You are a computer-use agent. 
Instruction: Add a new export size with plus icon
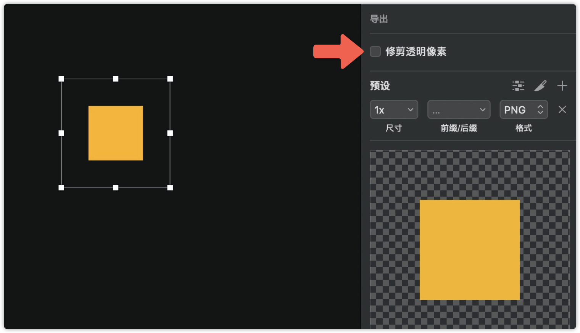click(562, 86)
